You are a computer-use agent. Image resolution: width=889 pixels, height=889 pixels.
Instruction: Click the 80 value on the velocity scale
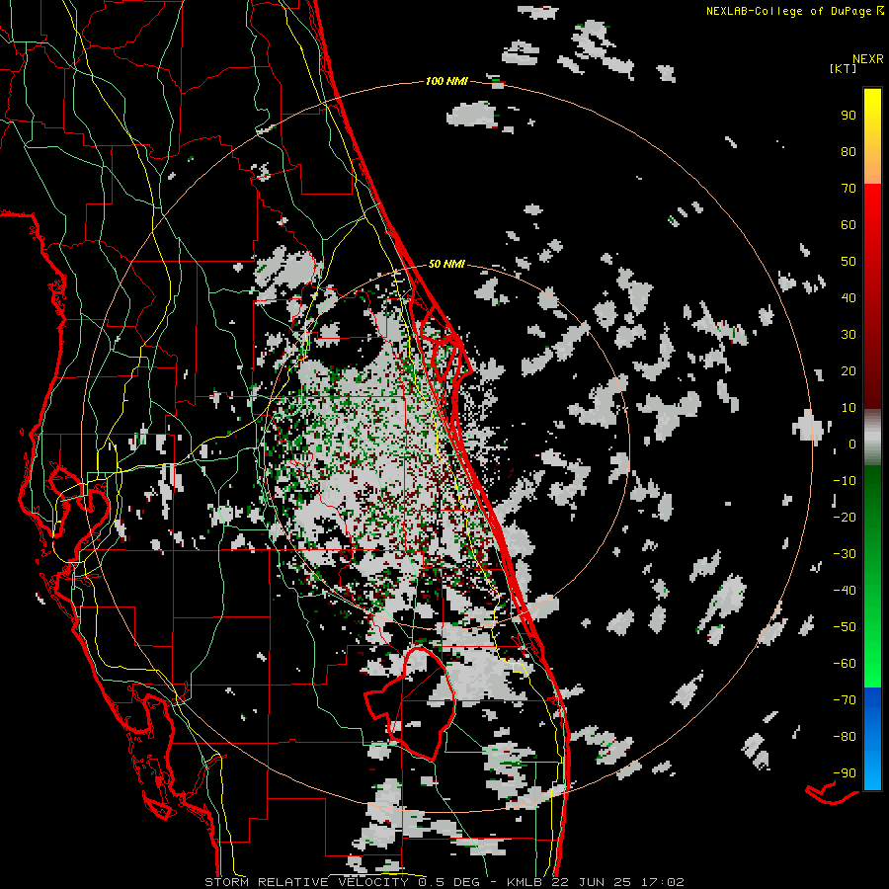pyautogui.click(x=849, y=151)
